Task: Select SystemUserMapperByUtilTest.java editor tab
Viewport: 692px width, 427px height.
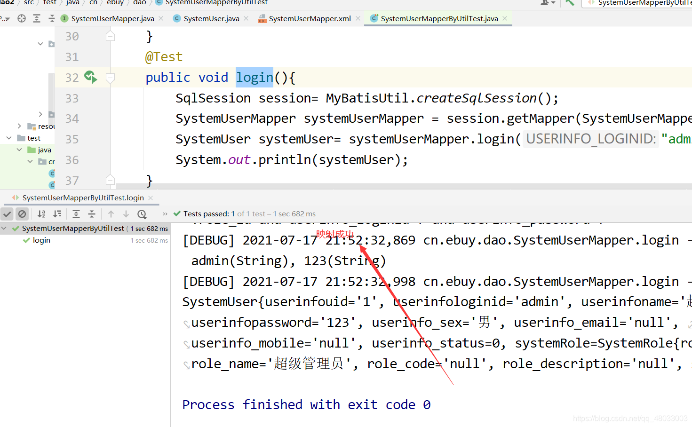Action: click(x=439, y=18)
